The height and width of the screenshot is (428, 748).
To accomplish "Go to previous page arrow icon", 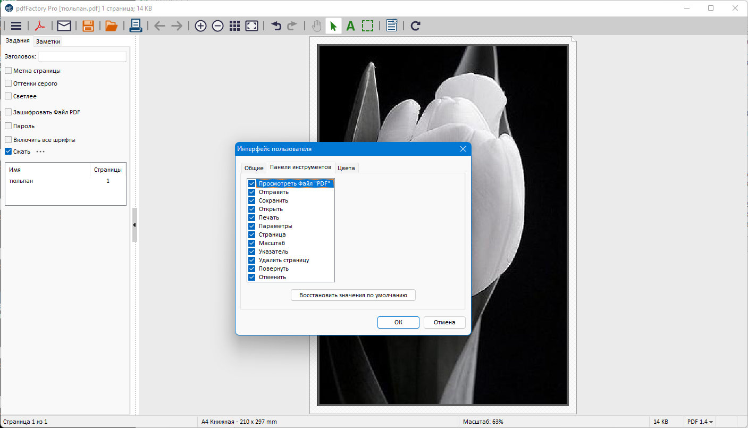I will click(x=159, y=26).
